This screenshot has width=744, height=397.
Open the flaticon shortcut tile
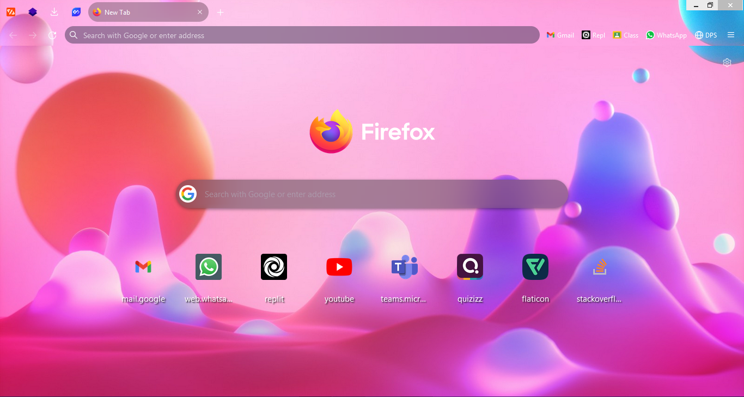(x=535, y=267)
